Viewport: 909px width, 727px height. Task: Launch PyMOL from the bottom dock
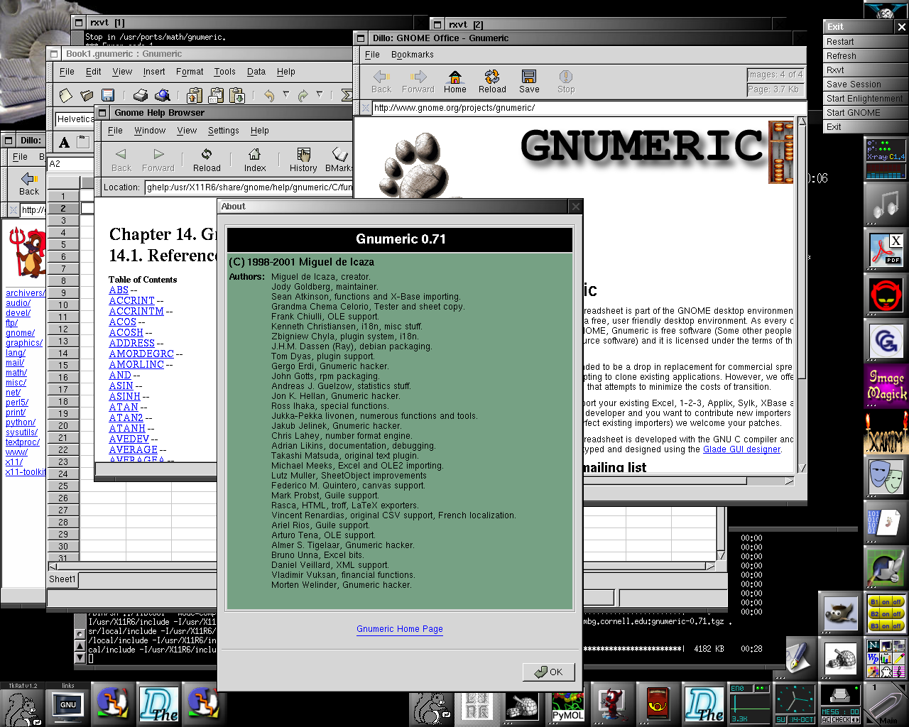(x=568, y=706)
